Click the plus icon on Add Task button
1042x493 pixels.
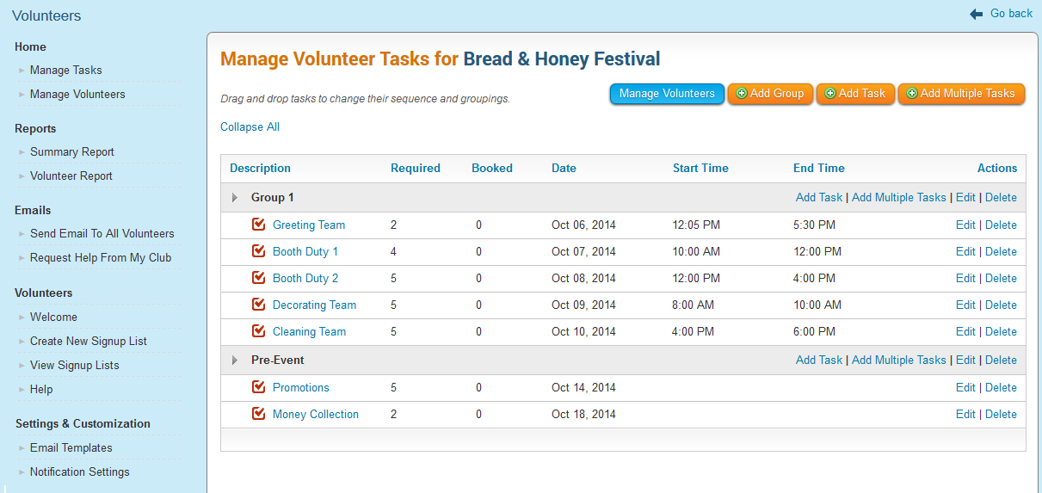click(829, 94)
